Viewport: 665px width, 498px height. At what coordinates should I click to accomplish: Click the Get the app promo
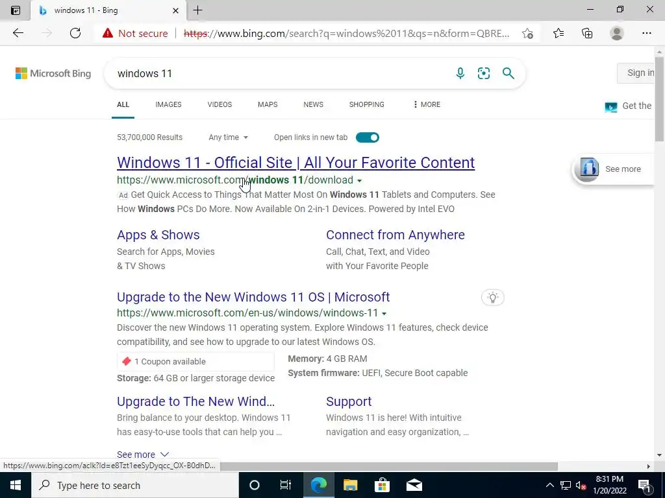pos(629,106)
